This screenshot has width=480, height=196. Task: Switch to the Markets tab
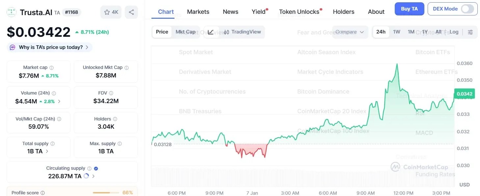click(x=198, y=11)
